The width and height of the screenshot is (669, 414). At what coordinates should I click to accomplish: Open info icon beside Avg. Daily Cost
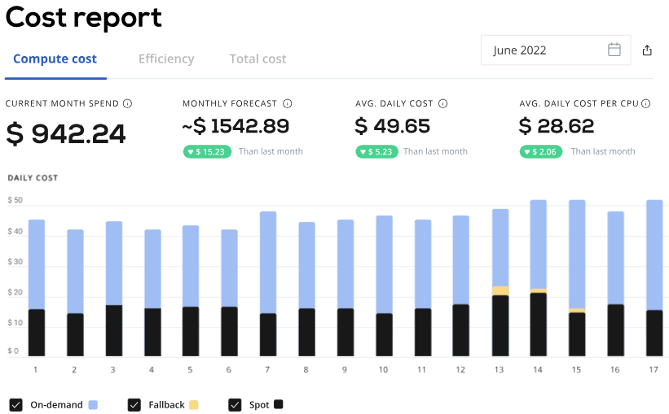(442, 104)
